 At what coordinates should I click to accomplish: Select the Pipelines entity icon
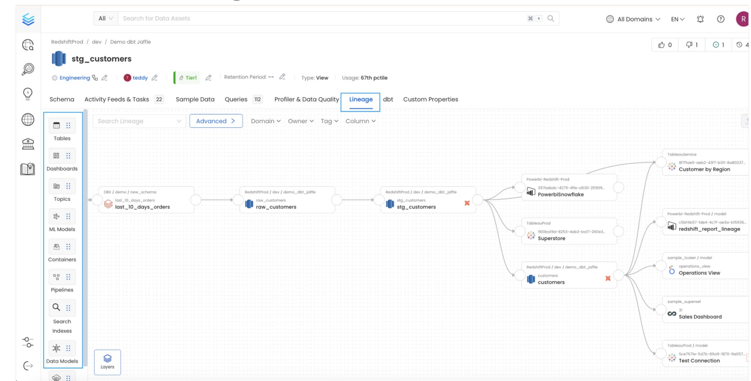coord(56,277)
